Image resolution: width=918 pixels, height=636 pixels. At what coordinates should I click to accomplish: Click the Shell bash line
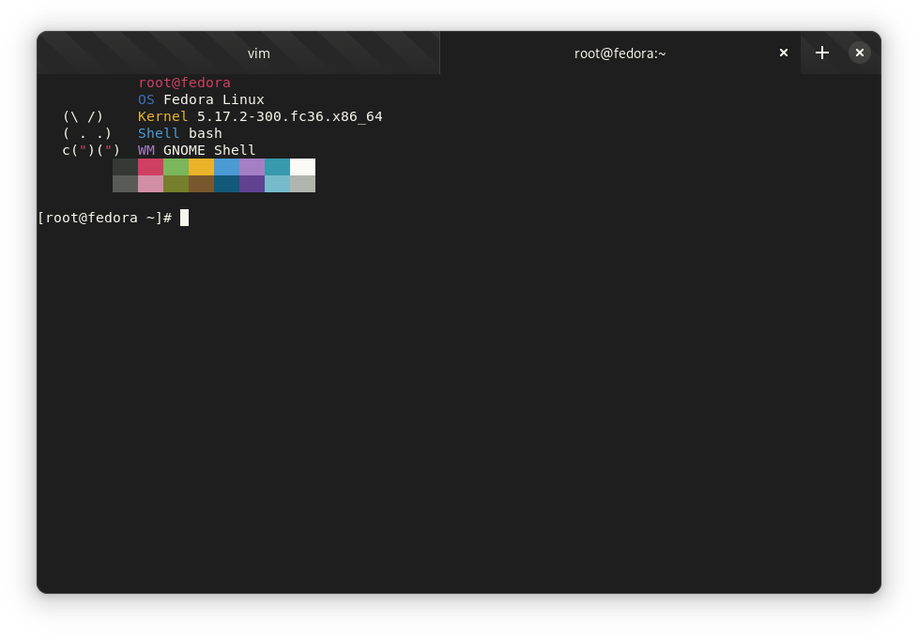click(179, 133)
